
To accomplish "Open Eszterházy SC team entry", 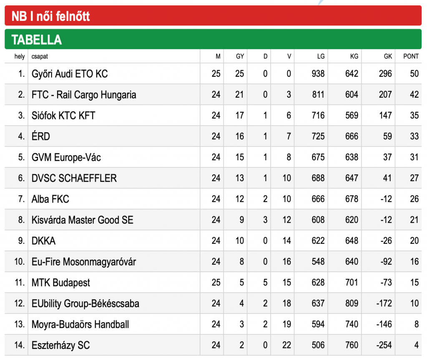I will [61, 345].
